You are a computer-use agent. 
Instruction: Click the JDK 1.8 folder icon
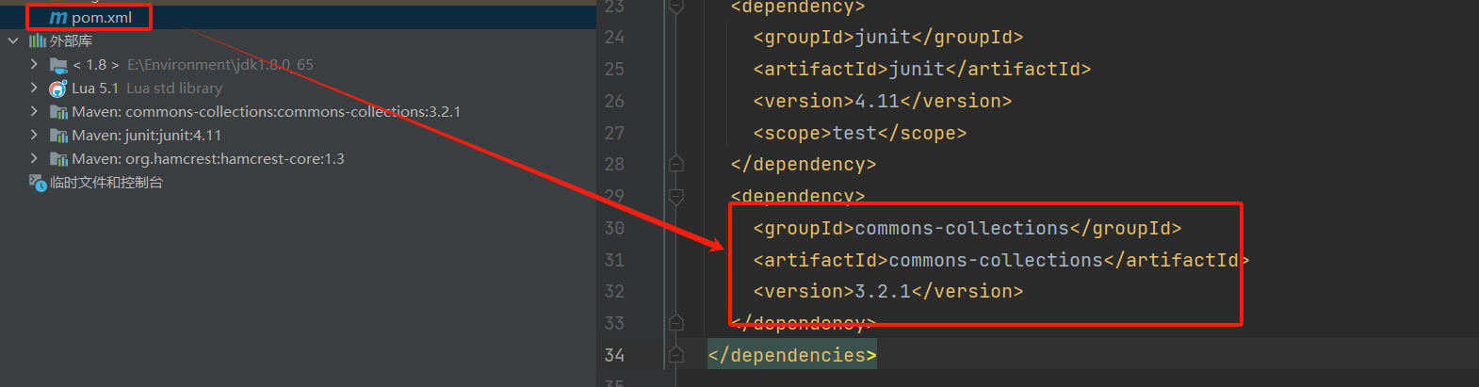58,65
